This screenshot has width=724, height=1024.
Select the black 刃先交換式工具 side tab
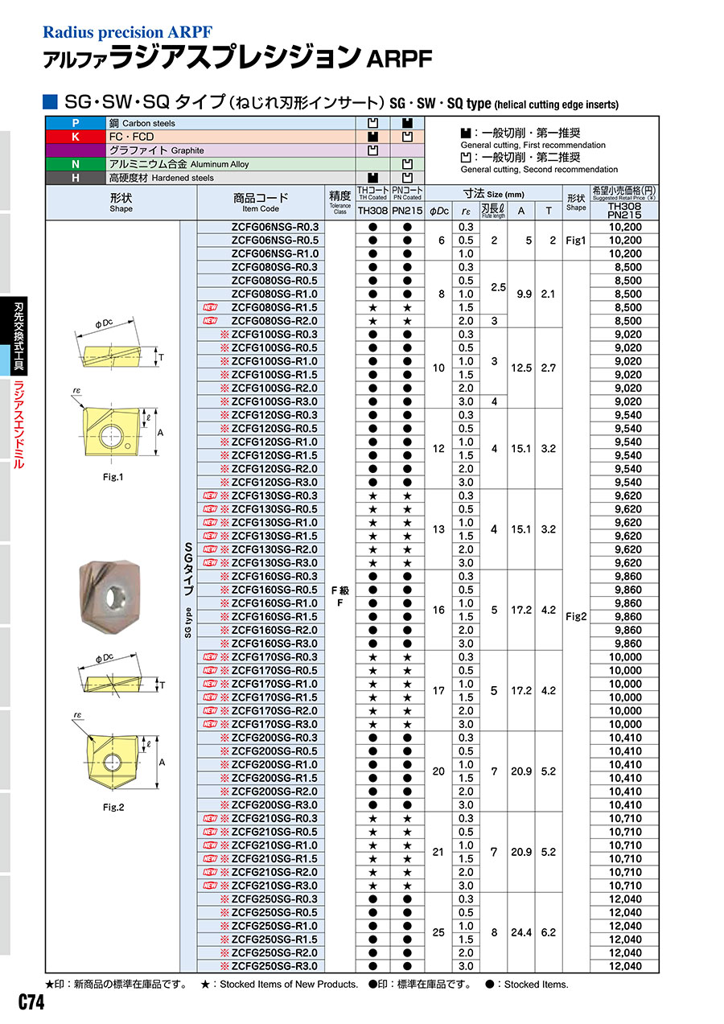coord(18,336)
